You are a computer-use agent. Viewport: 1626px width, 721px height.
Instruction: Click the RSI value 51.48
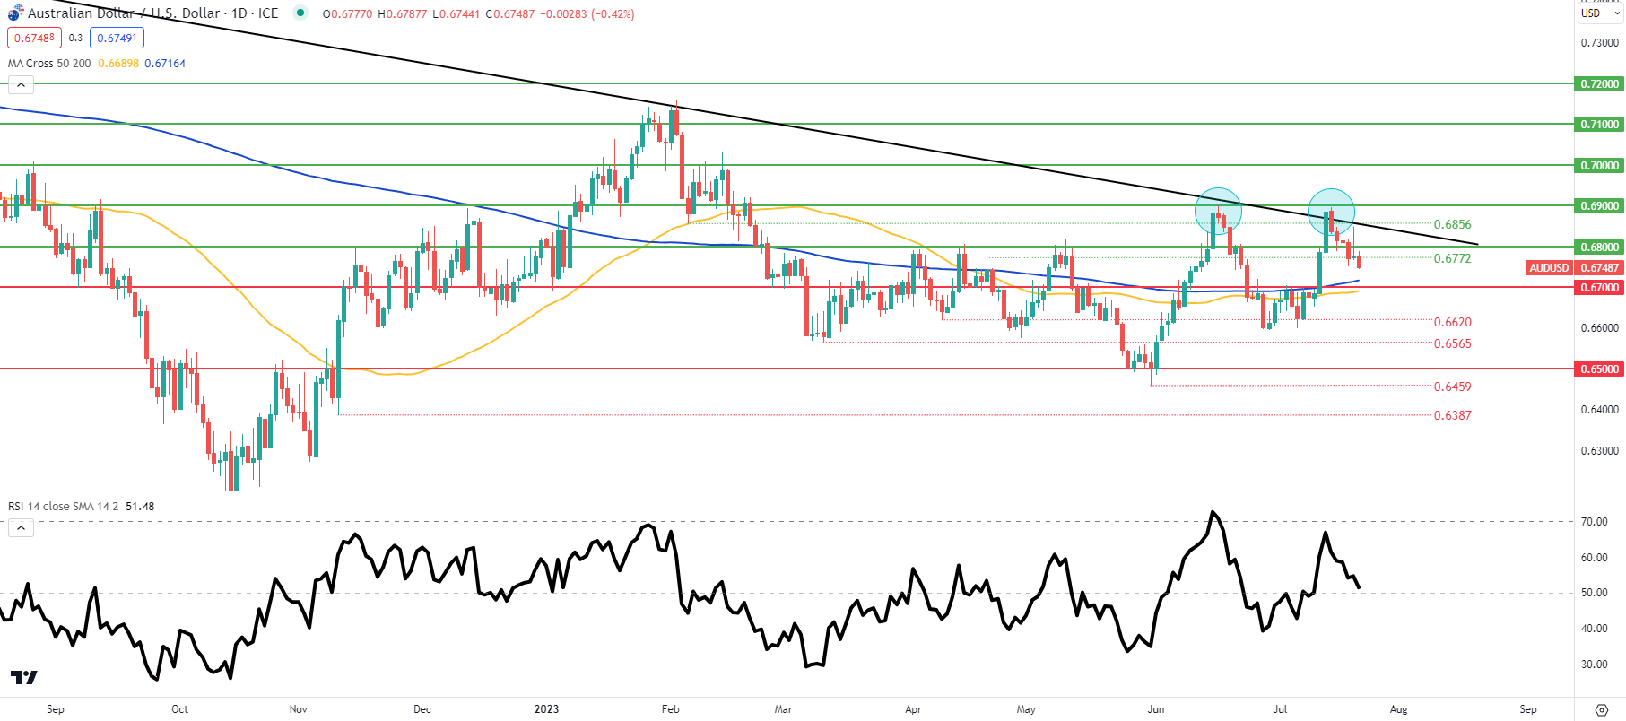140,507
